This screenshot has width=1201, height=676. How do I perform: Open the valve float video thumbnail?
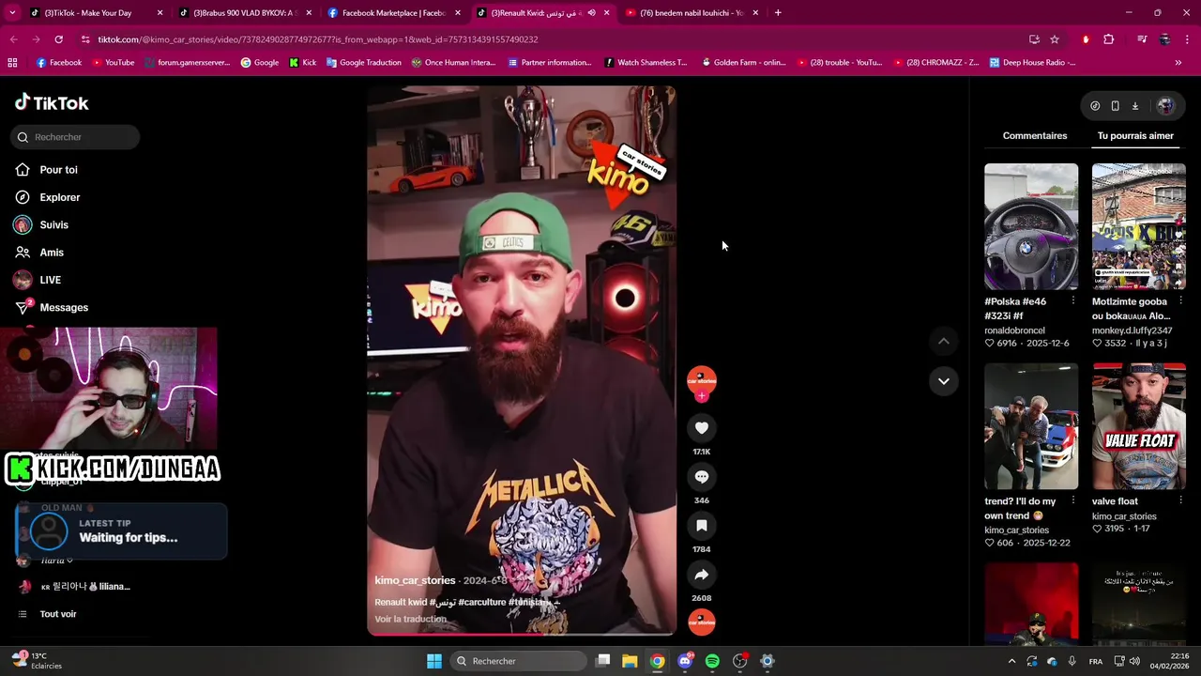(1138, 426)
